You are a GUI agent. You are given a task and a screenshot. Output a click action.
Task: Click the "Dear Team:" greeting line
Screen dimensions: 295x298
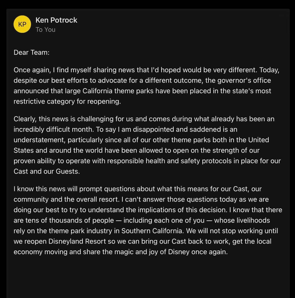(x=32, y=52)
